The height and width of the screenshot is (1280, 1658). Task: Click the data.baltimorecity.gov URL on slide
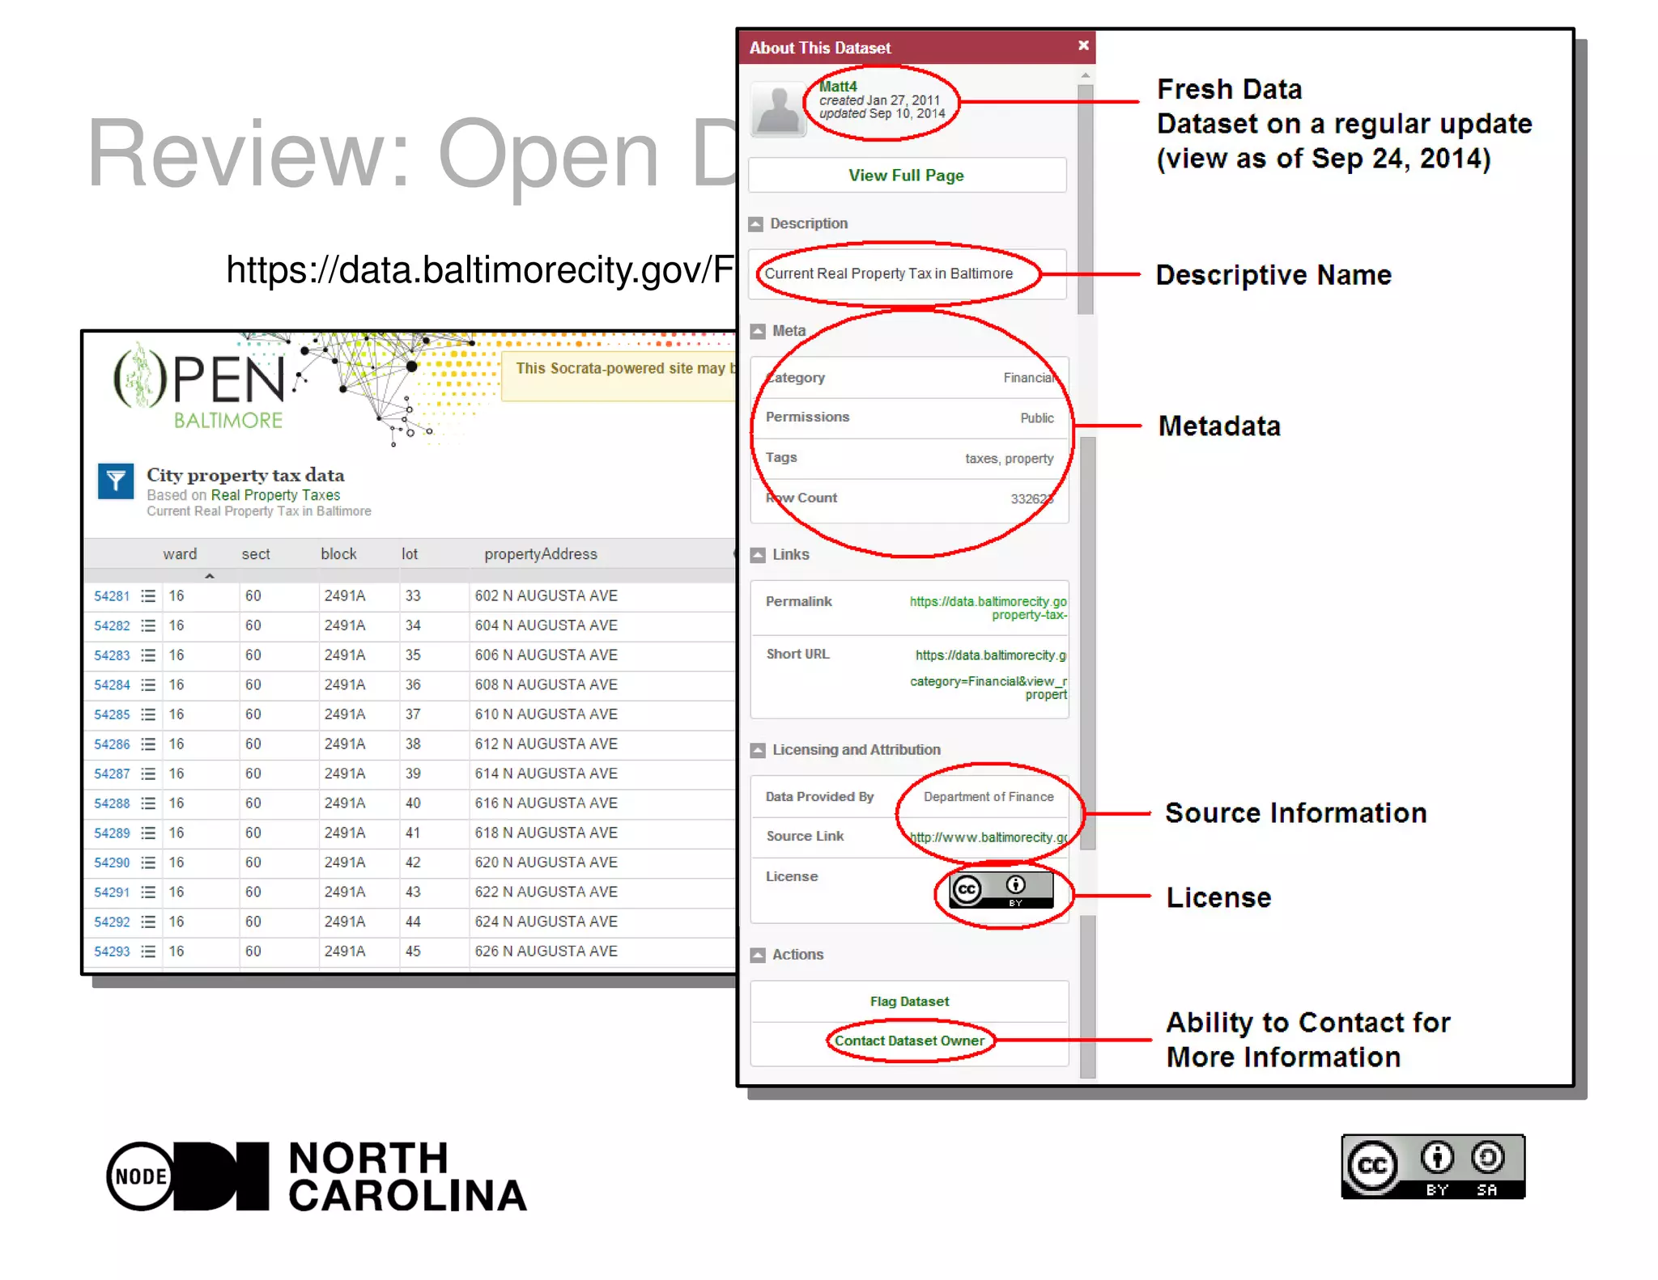(x=480, y=270)
